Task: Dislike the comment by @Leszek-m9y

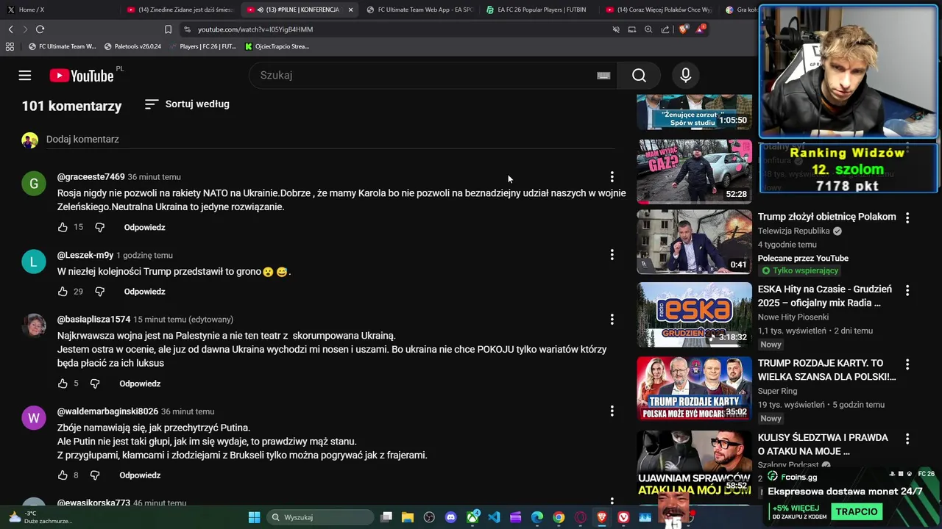Action: click(100, 292)
